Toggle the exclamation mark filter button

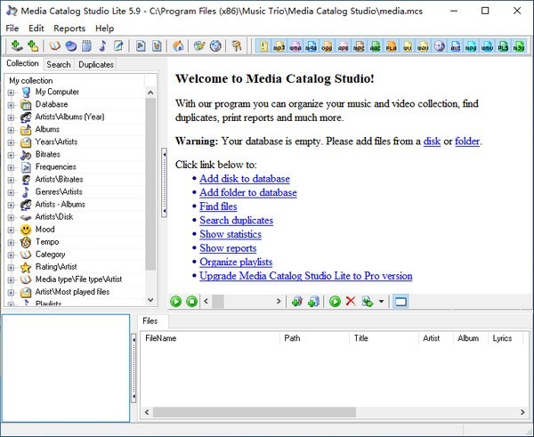coord(263,46)
